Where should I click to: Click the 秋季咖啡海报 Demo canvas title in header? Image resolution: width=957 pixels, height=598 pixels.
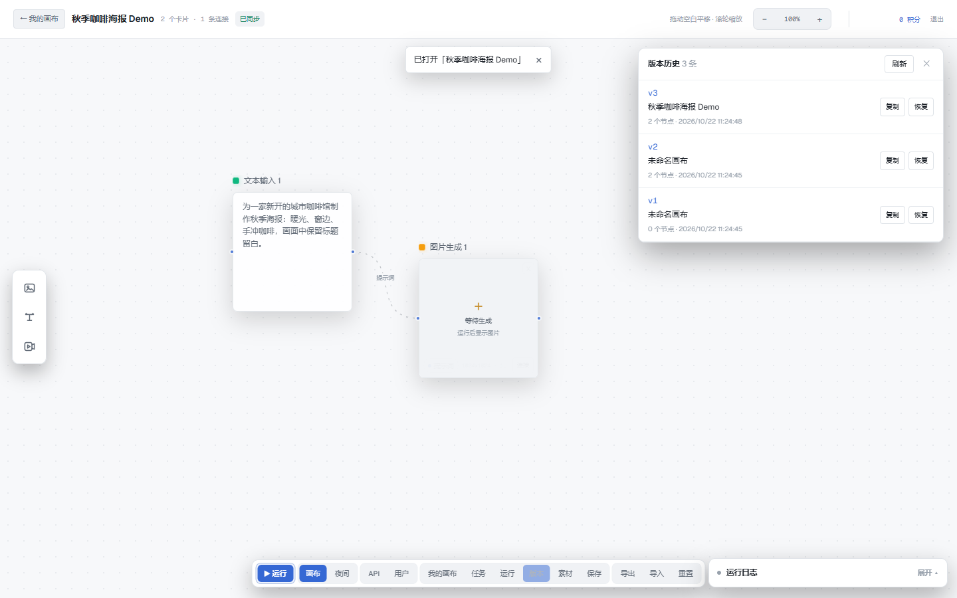click(113, 19)
